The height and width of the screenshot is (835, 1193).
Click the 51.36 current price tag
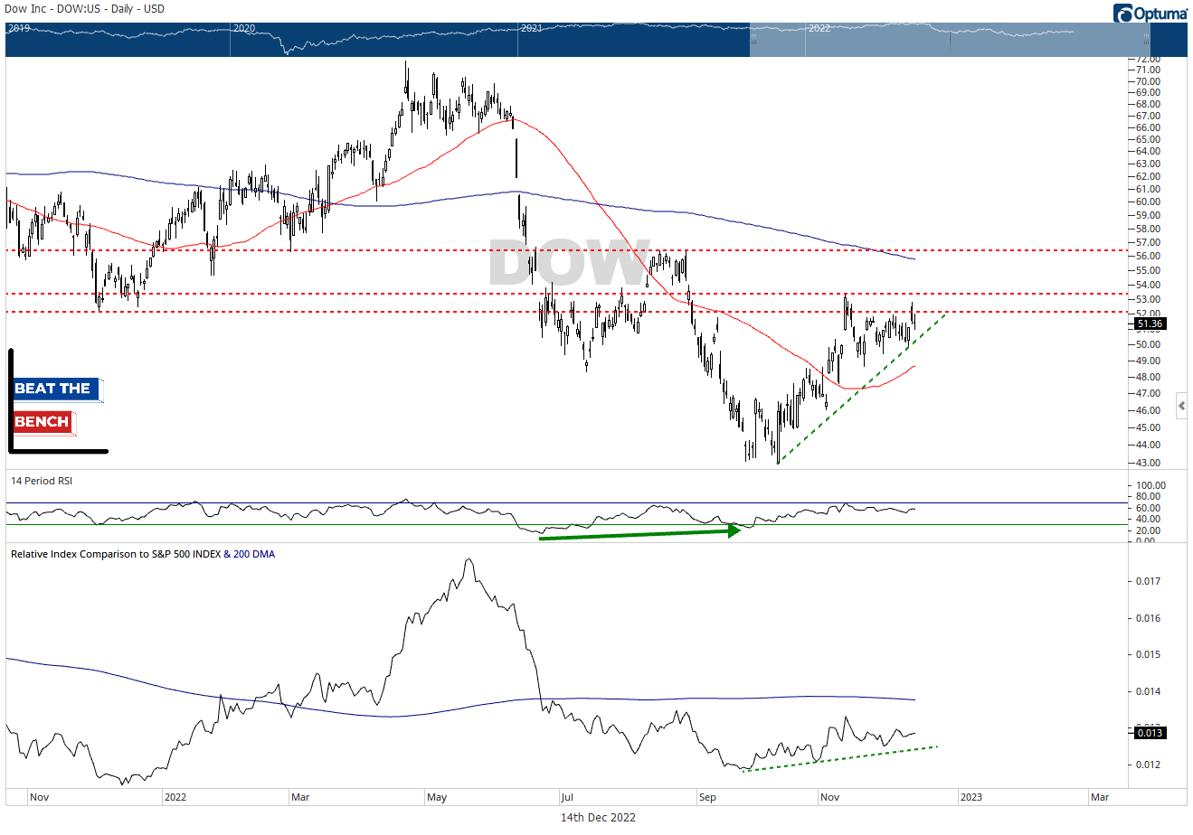tap(1150, 324)
